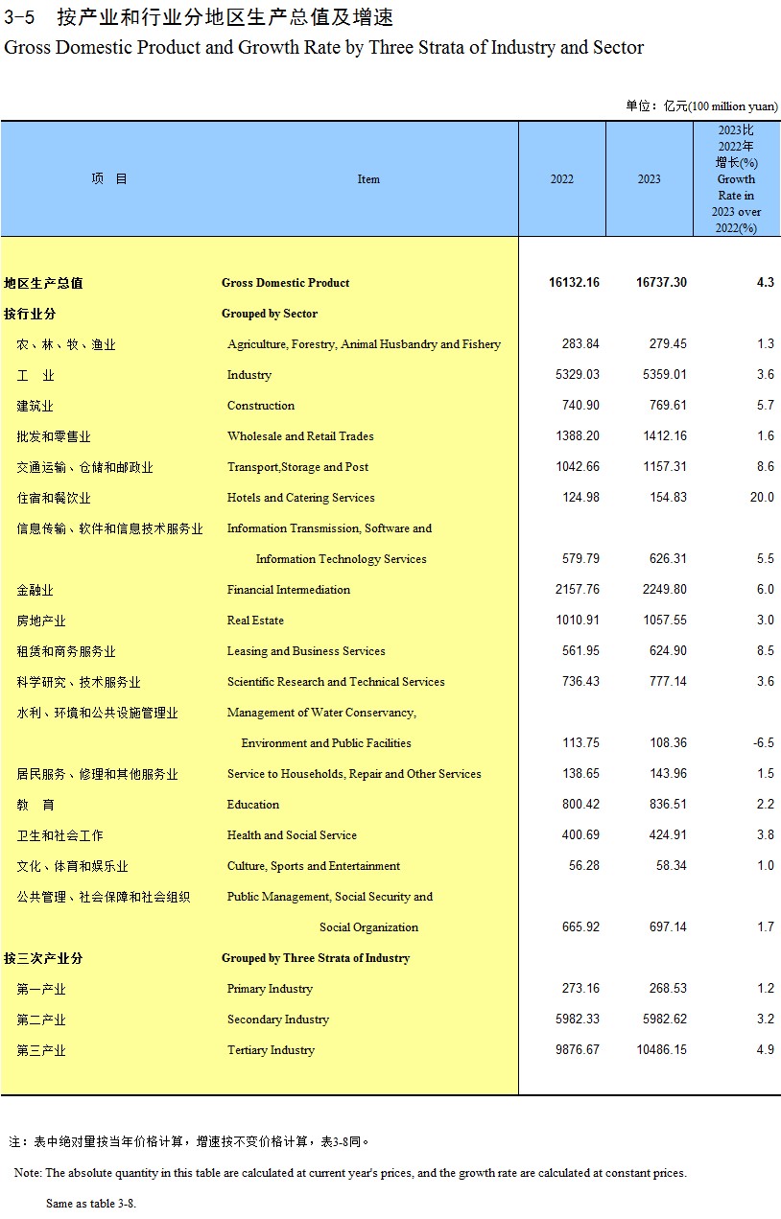
Task: Click the unit label 亿元(100 million yuan)
Action: tap(720, 105)
